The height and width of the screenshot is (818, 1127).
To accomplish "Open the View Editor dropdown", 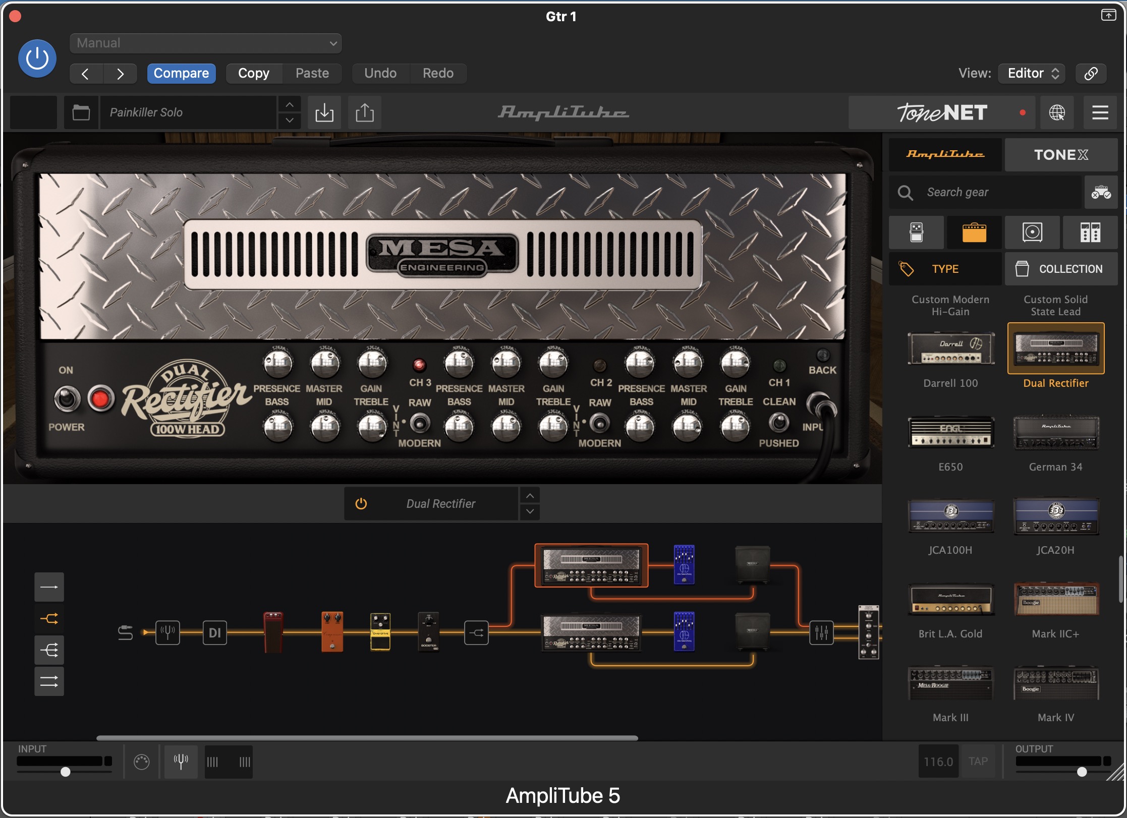I will click(1031, 73).
